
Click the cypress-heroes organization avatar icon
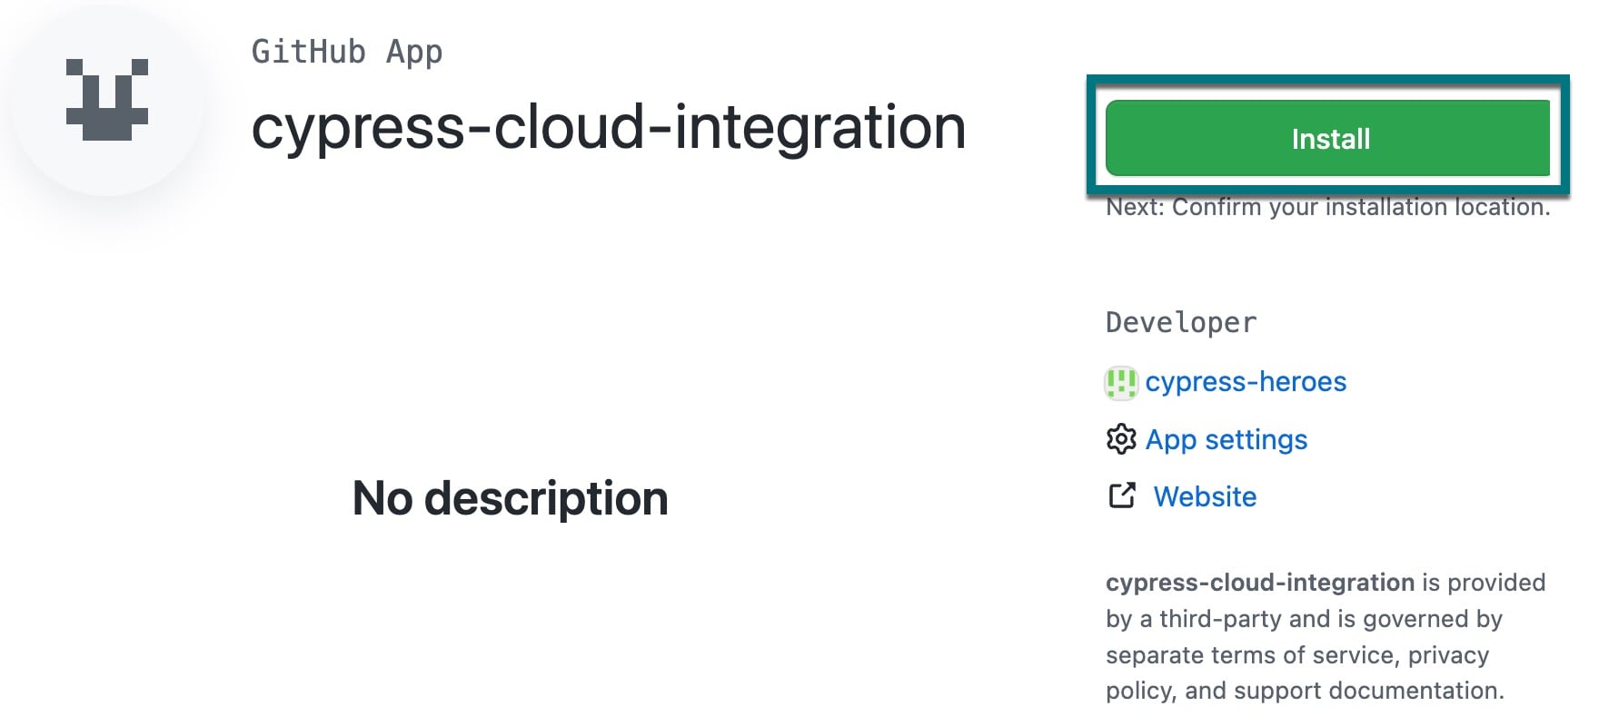point(1123,383)
